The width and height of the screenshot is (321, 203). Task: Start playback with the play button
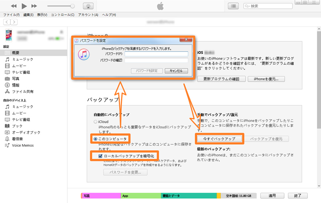click(x=24, y=6)
